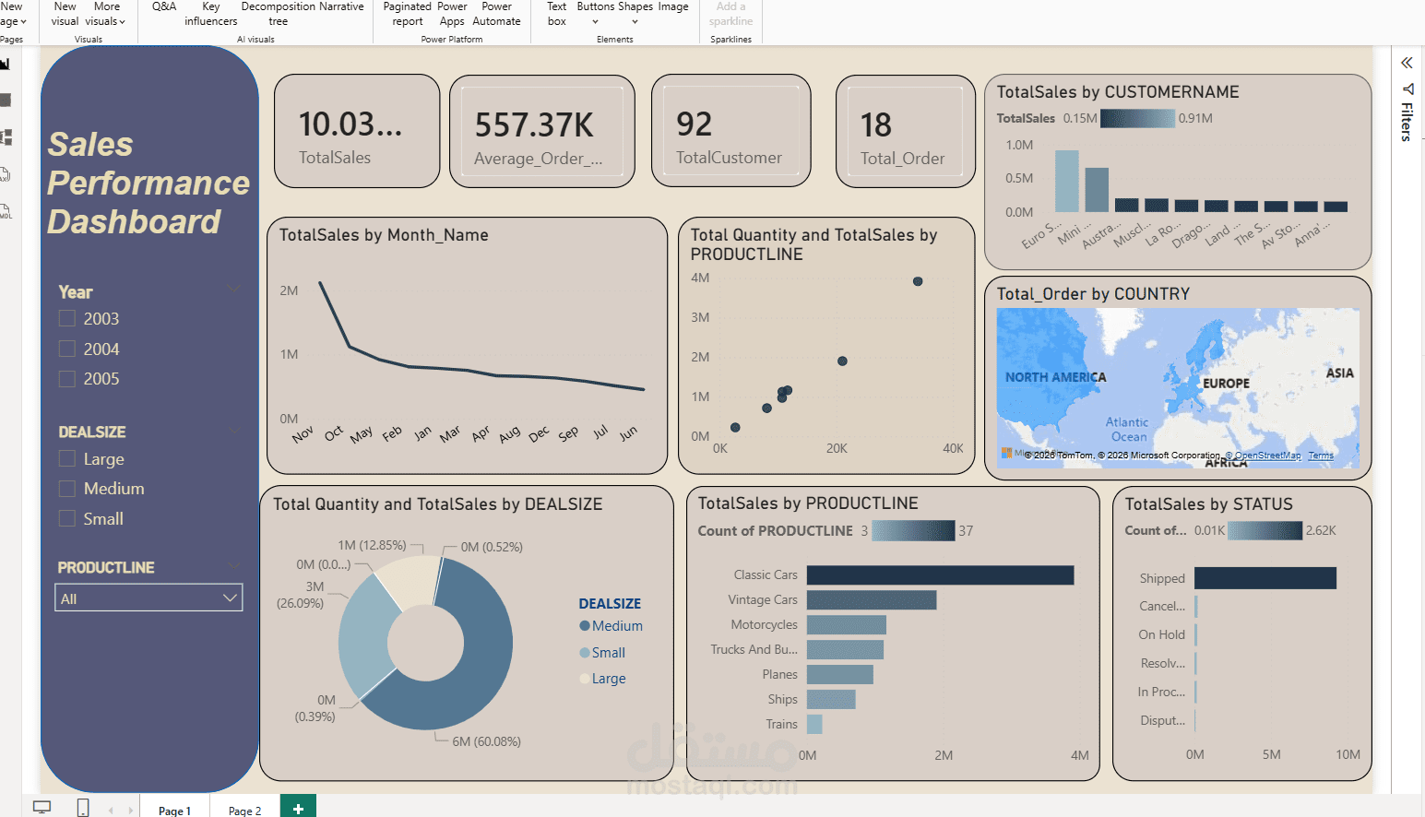The height and width of the screenshot is (817, 1425).
Task: Check the Large deal size filter
Action: (67, 458)
